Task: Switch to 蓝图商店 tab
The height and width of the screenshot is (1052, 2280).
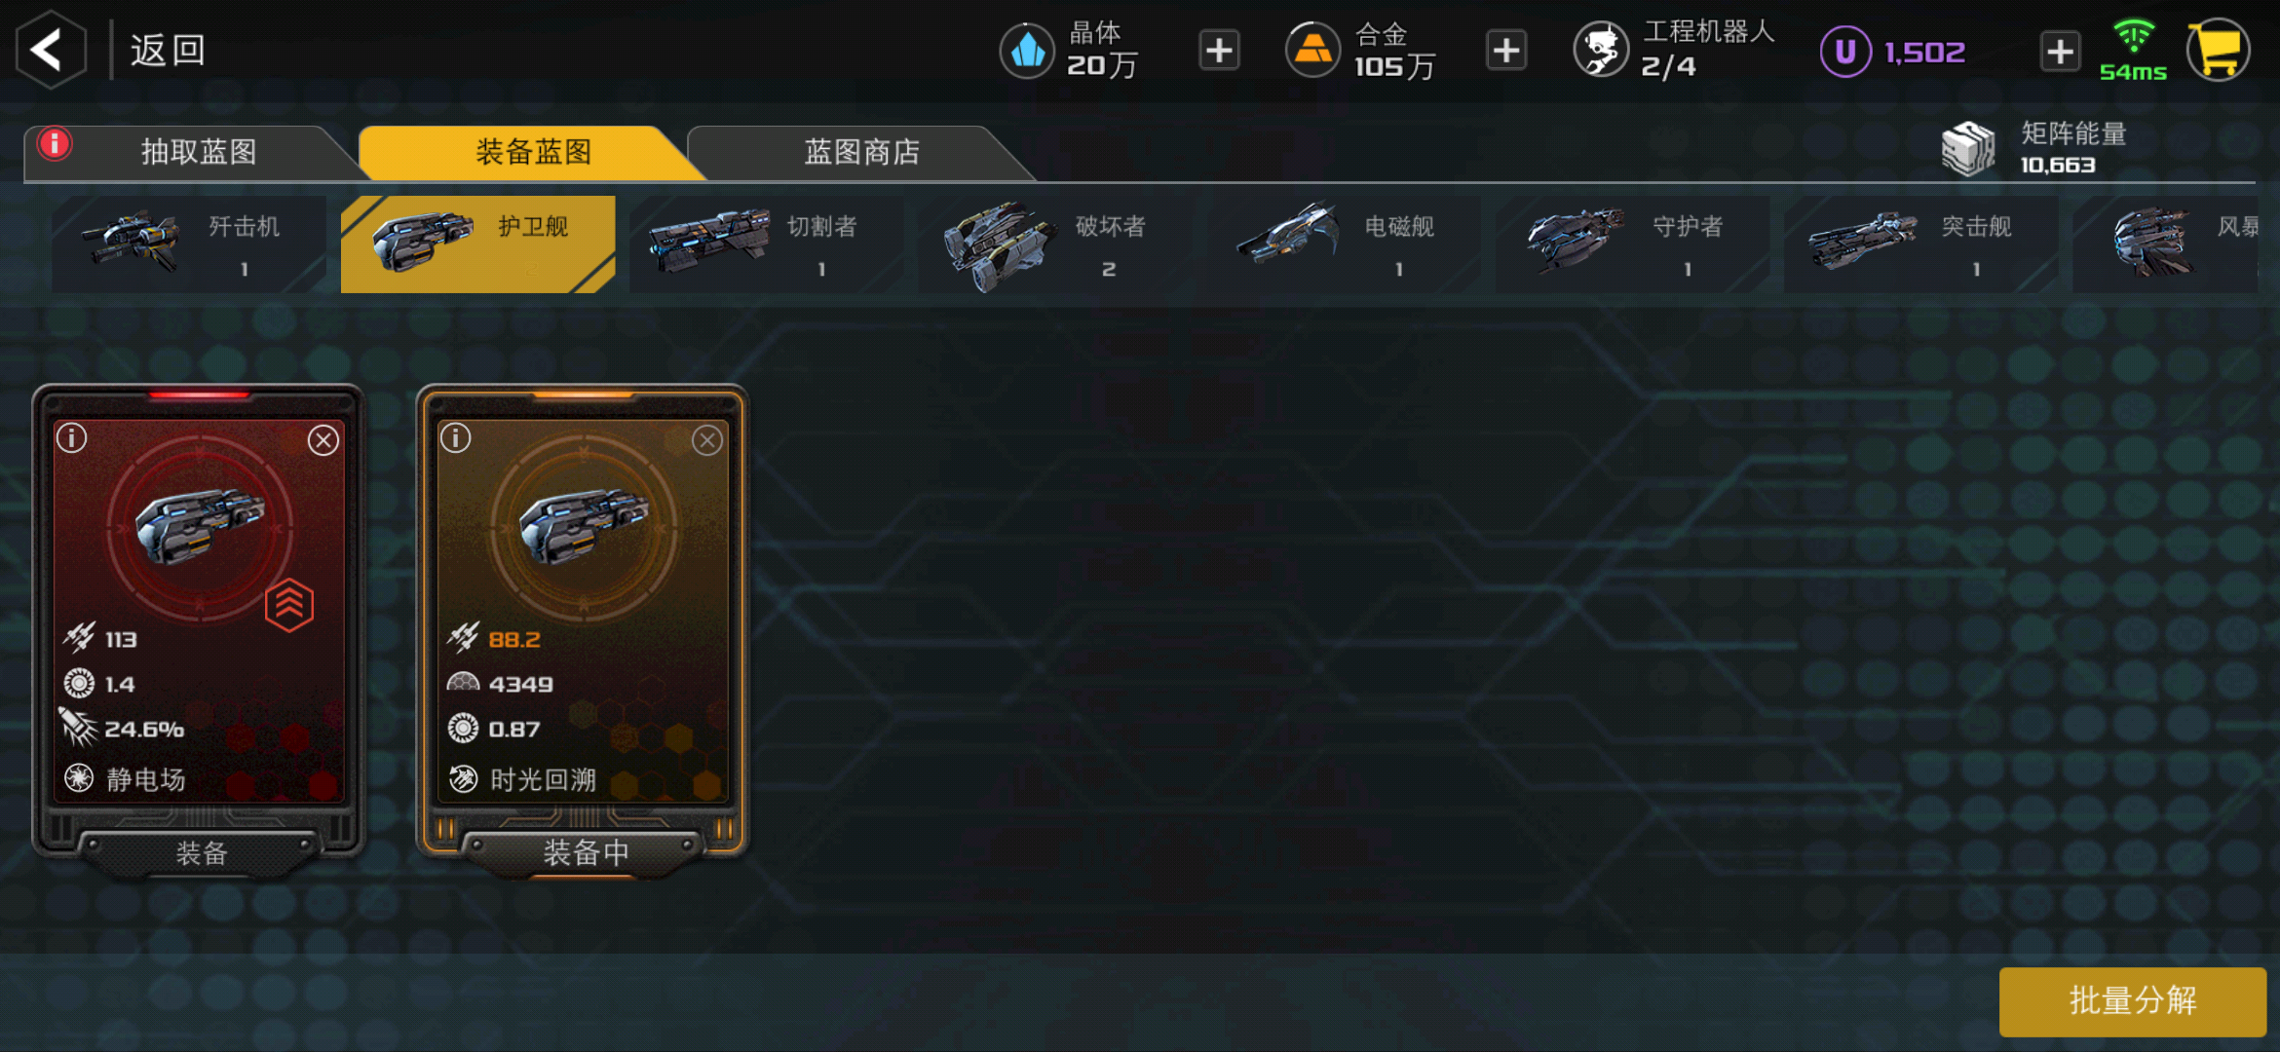Action: (861, 153)
